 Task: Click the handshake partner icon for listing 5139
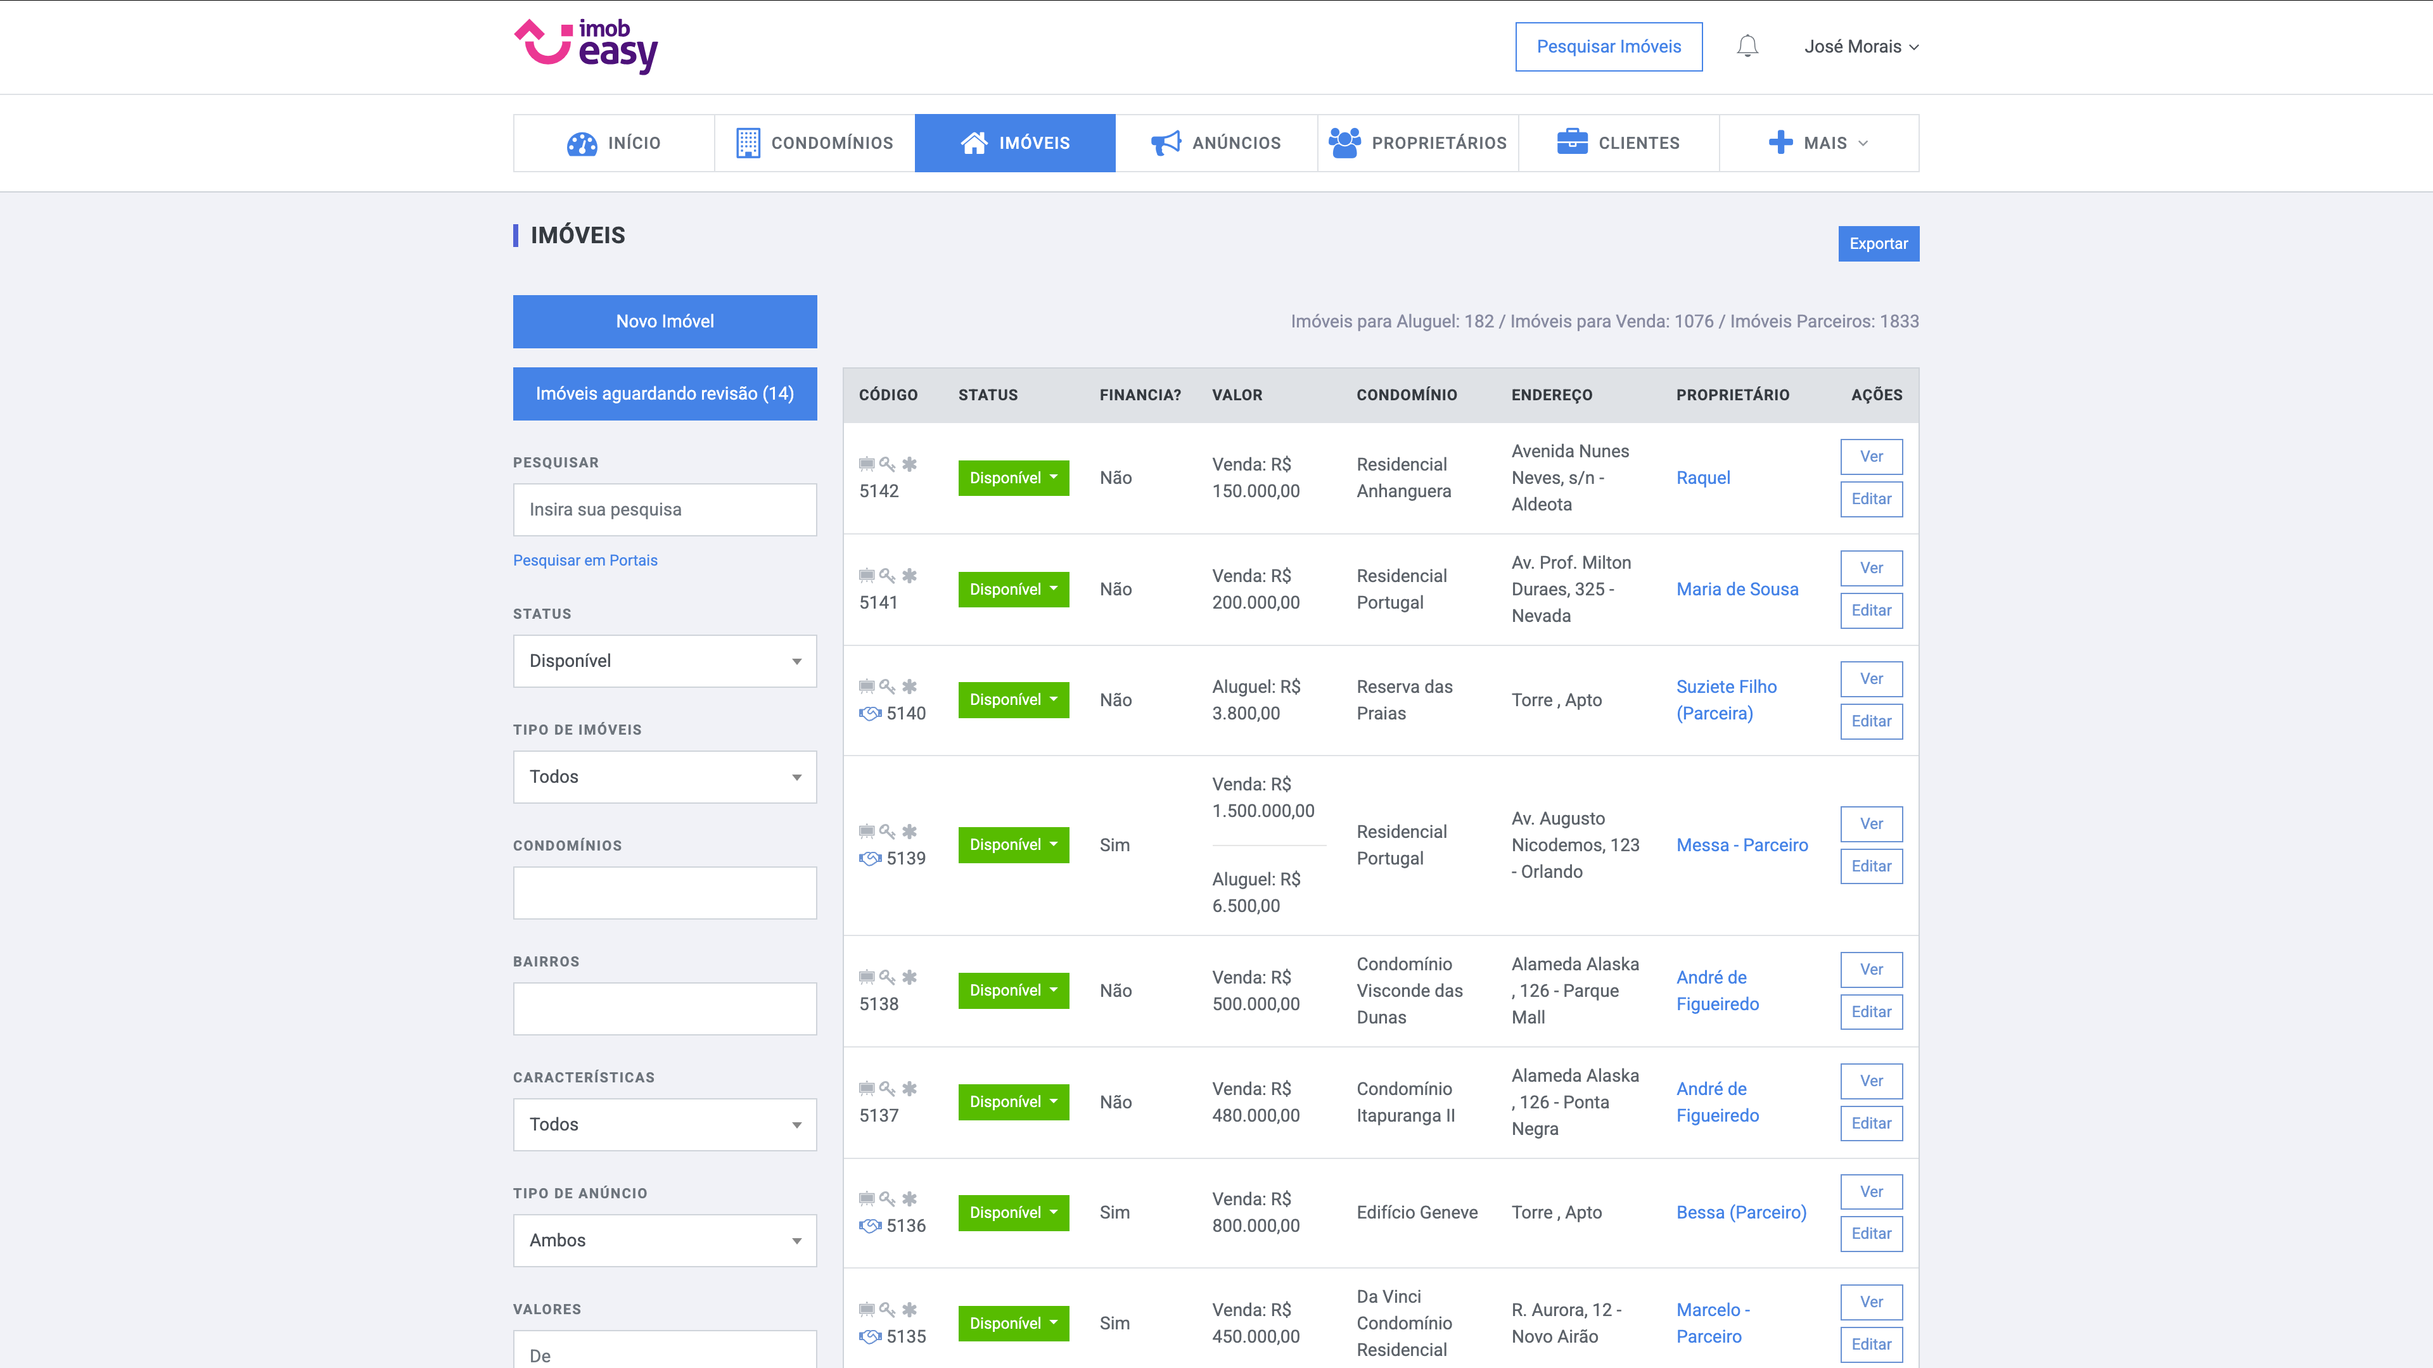(x=870, y=859)
